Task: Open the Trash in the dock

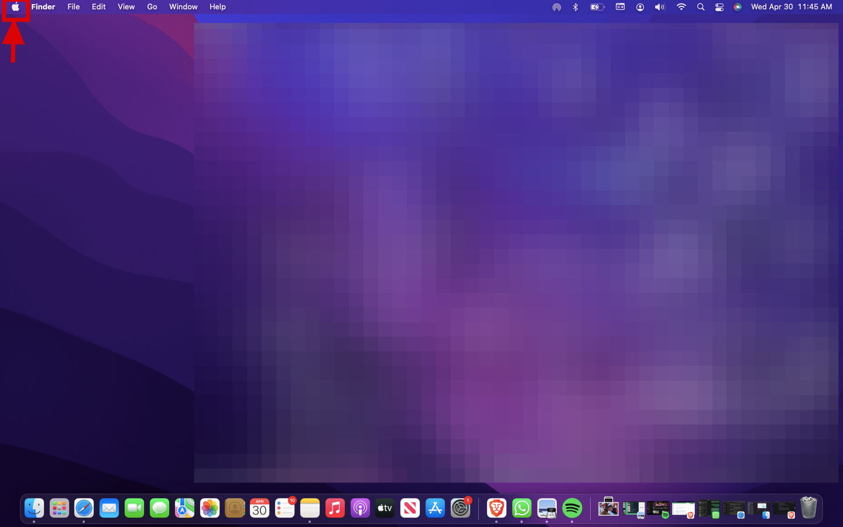Action: pyautogui.click(x=808, y=508)
